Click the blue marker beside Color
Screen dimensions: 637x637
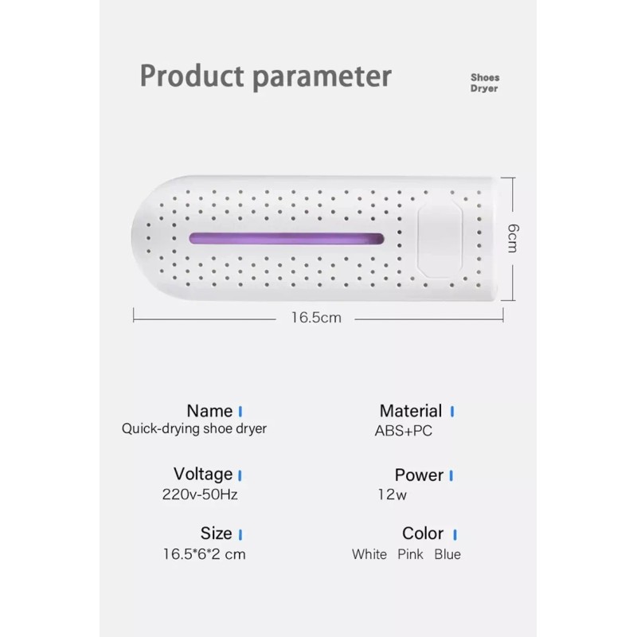pyautogui.click(x=455, y=534)
